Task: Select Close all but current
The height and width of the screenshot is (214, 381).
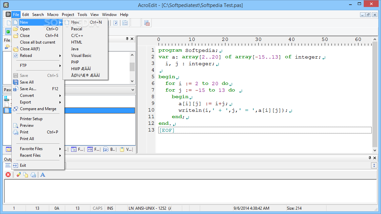Action: point(38,42)
